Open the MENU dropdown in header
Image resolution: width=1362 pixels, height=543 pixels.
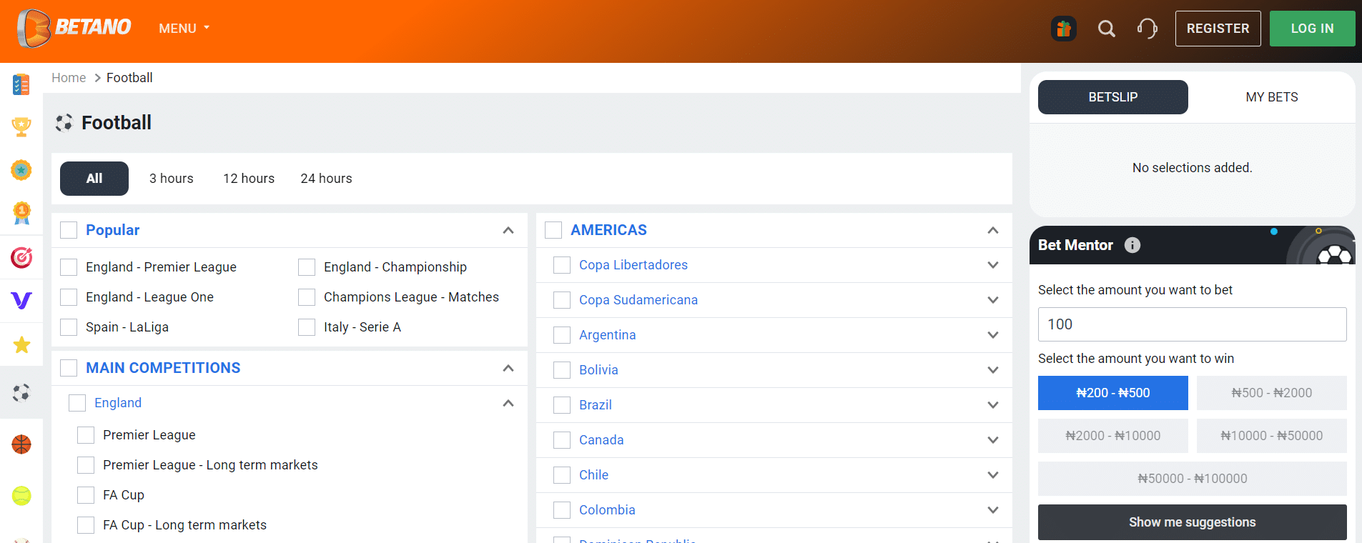pos(184,29)
